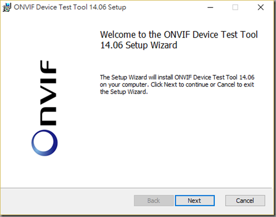Proceed with the Next button
The image size is (276, 217).
pyautogui.click(x=195, y=201)
